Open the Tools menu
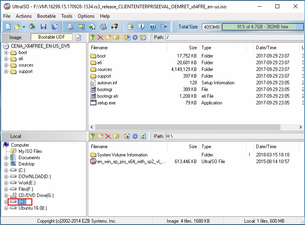Screen dimensions: 305x225 [67, 16]
